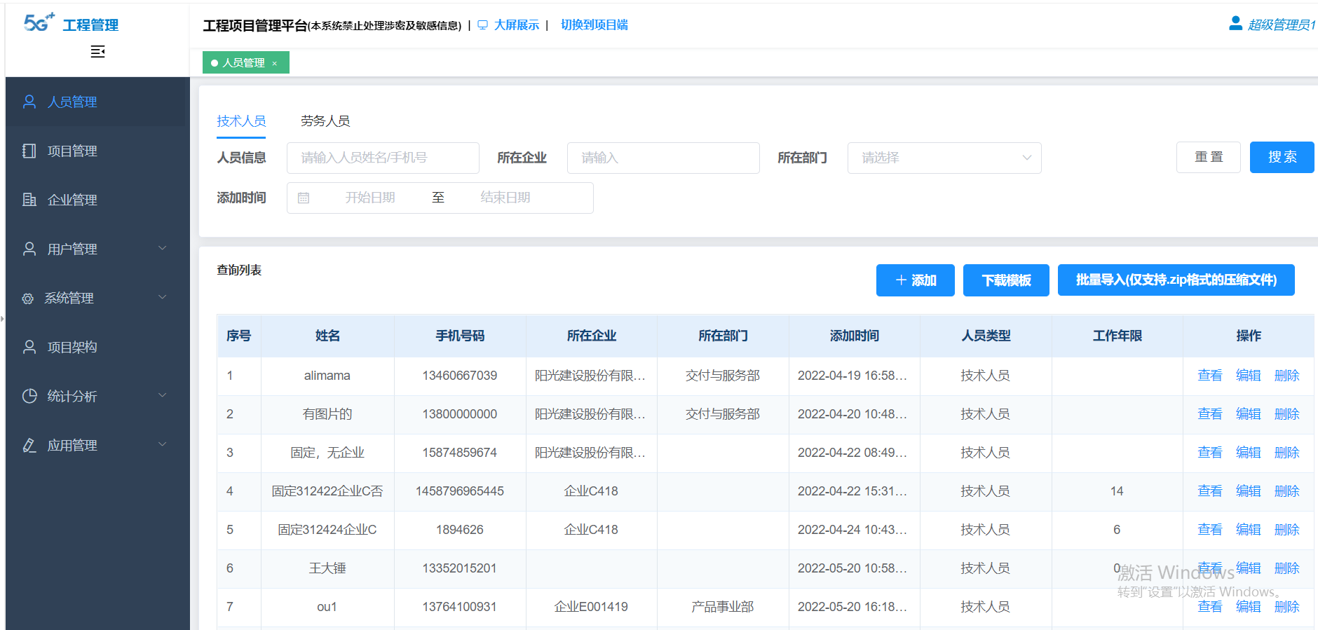The height and width of the screenshot is (630, 1318).
Task: Click the 大屏展示 monitor icon
Action: pyautogui.click(x=482, y=25)
